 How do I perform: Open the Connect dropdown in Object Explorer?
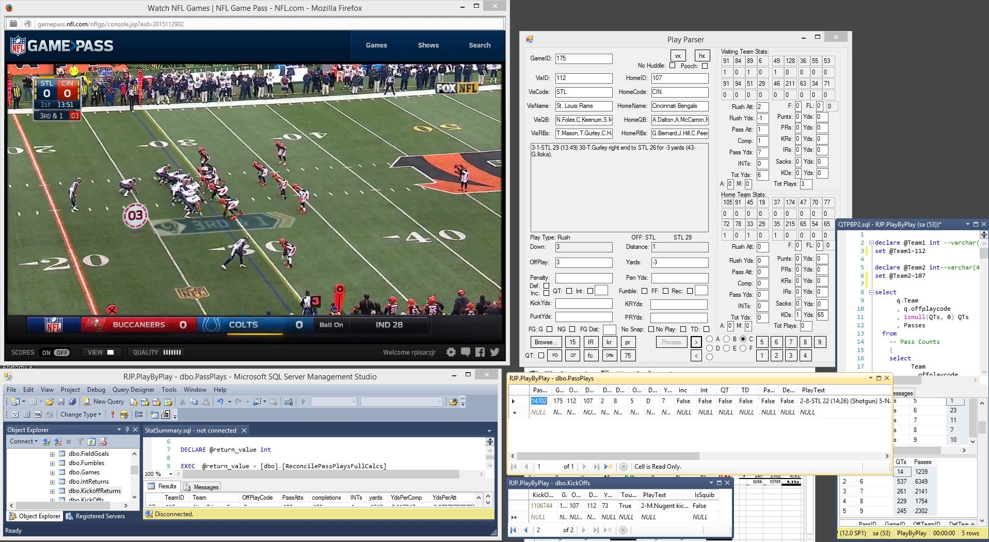(x=24, y=441)
